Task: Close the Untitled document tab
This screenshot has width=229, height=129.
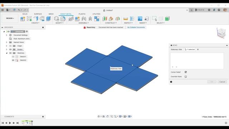Action: coord(187,10)
